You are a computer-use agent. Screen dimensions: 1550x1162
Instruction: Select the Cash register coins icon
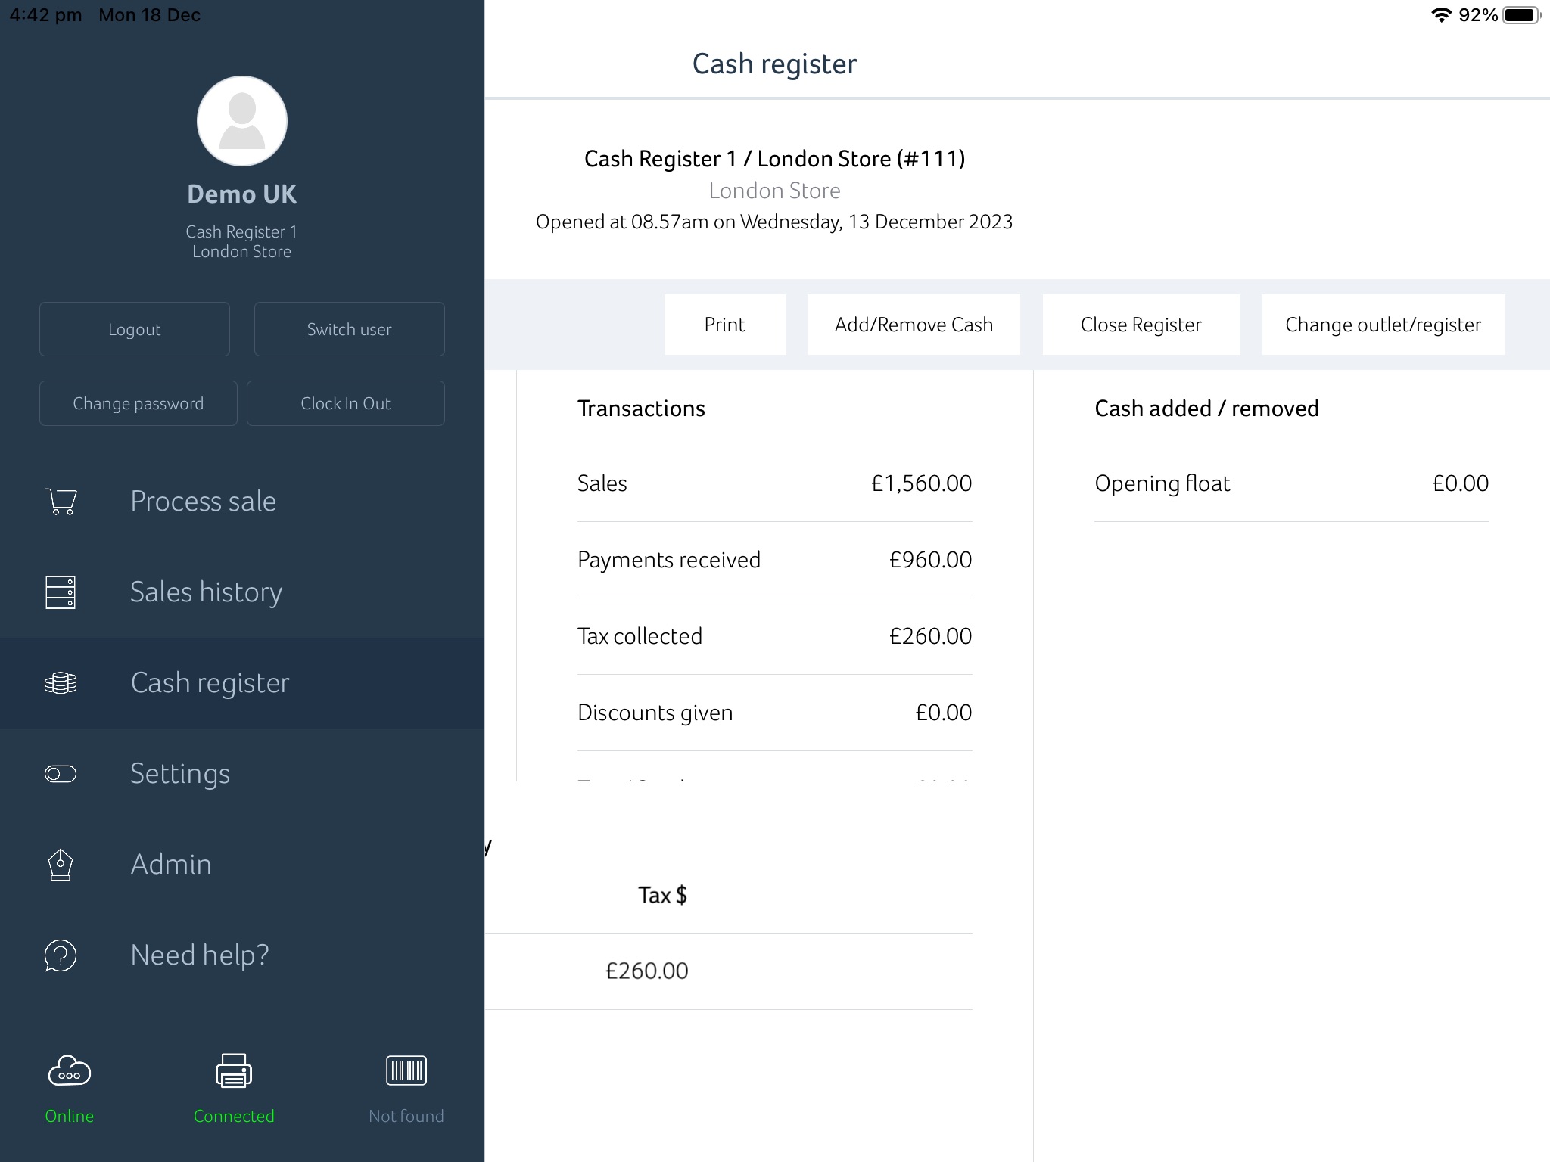point(61,683)
